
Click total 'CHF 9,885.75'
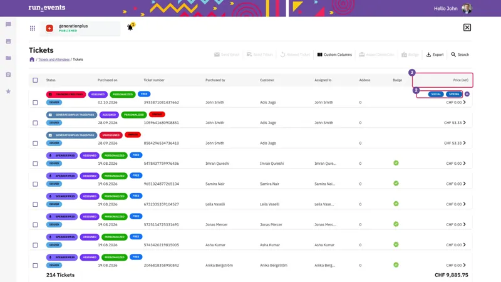tap(451, 275)
